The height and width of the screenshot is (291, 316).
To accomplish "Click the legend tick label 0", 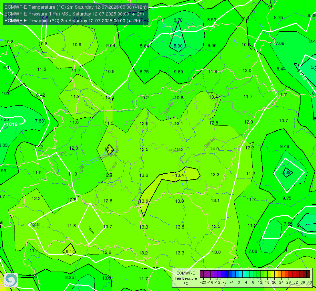I will [239, 282].
